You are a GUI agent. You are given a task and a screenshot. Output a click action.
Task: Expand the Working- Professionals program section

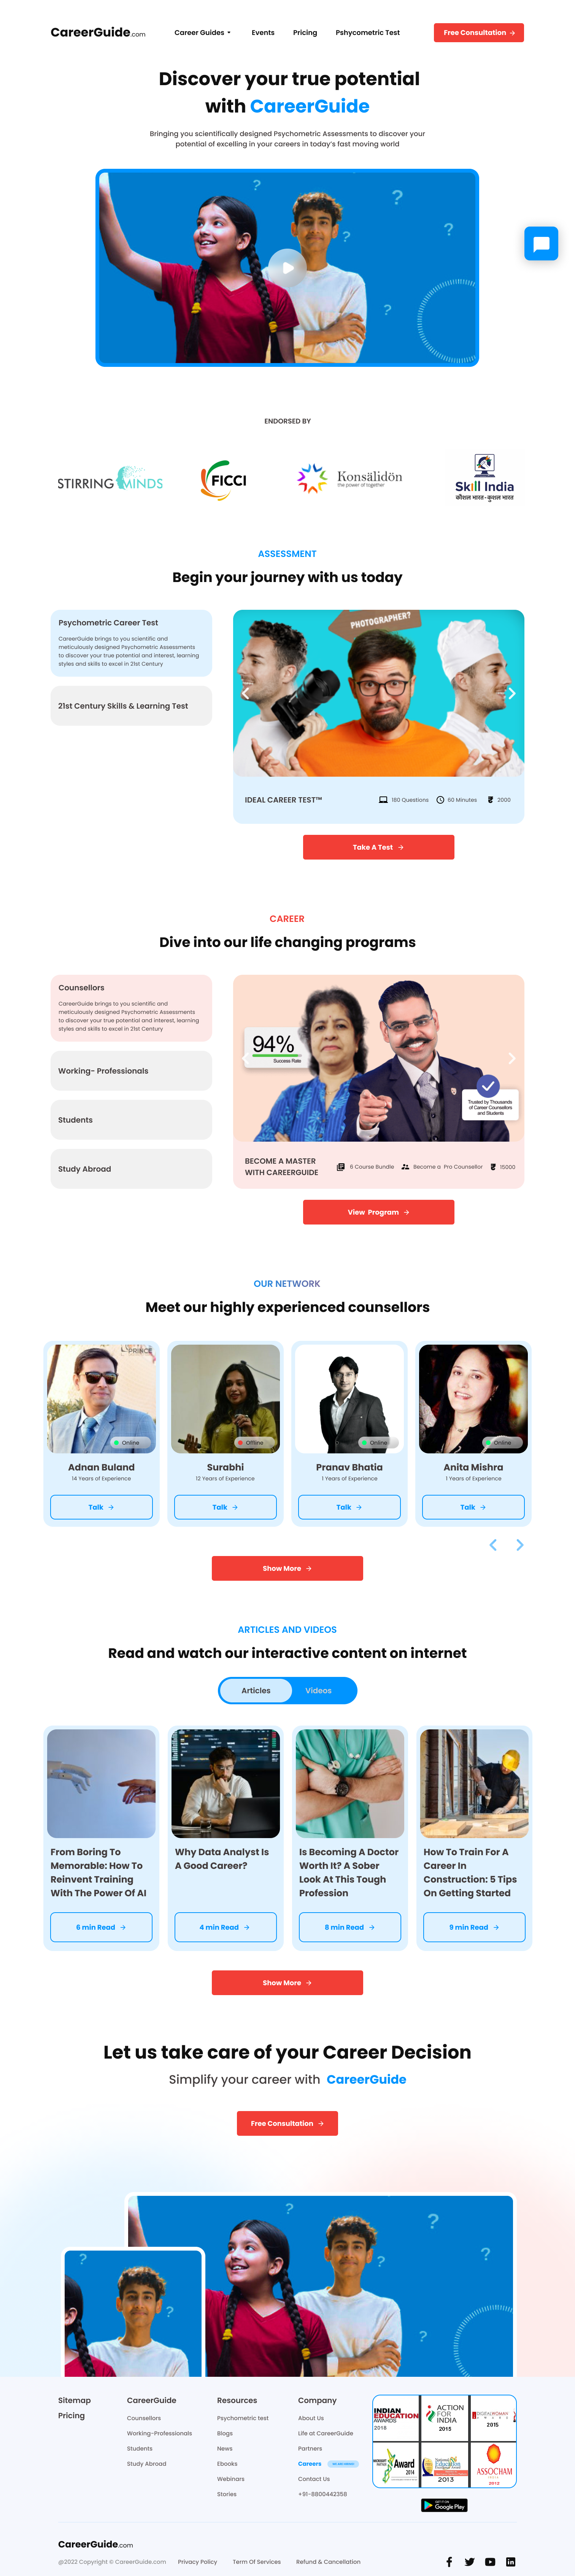[x=131, y=1070]
